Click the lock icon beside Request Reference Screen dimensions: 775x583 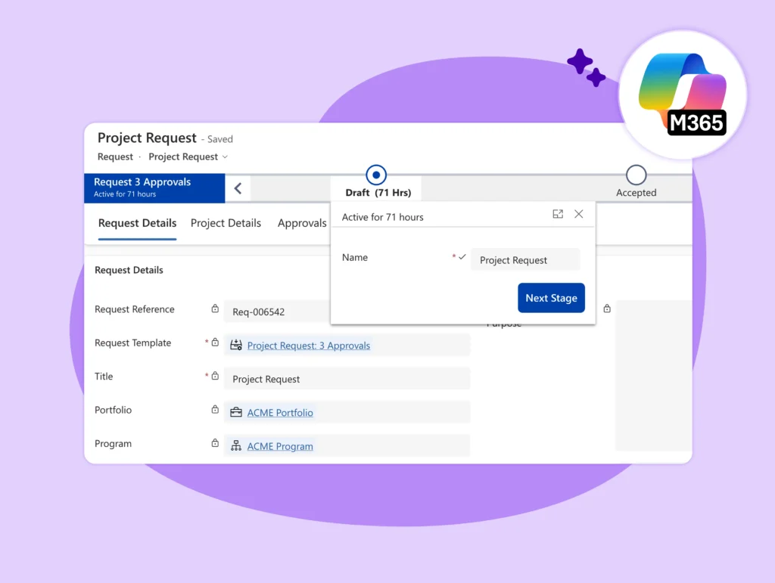click(215, 309)
